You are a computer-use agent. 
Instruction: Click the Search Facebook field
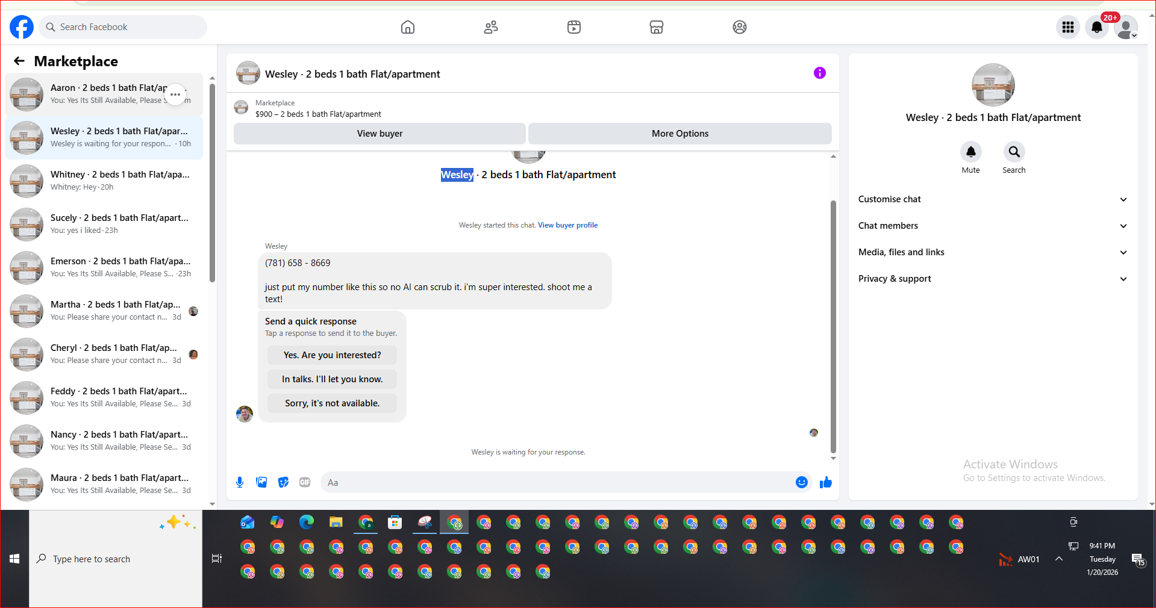(123, 27)
